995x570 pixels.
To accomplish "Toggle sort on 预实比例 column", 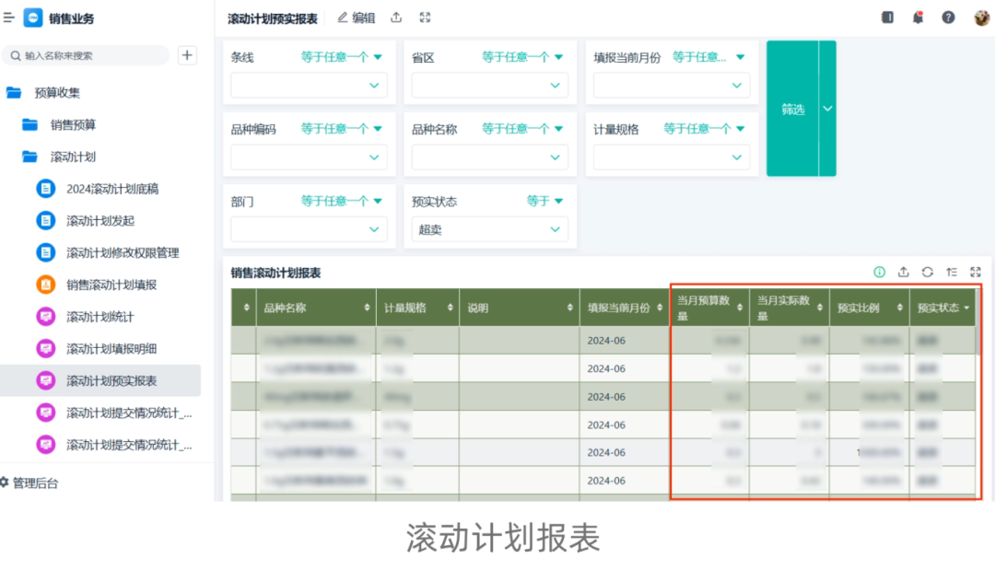I will click(899, 308).
